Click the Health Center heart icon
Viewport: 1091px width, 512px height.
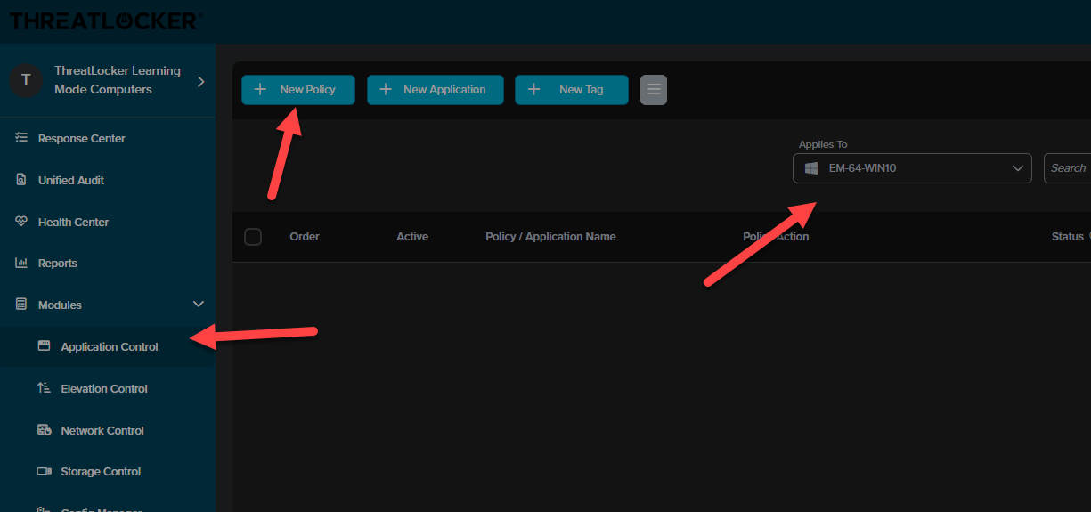[x=21, y=222]
